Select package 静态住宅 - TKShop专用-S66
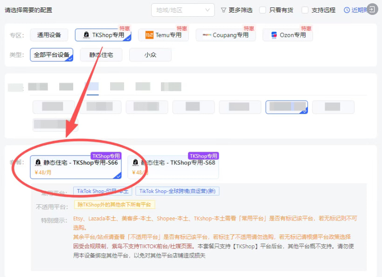382x277 pixels. pyautogui.click(x=76, y=167)
